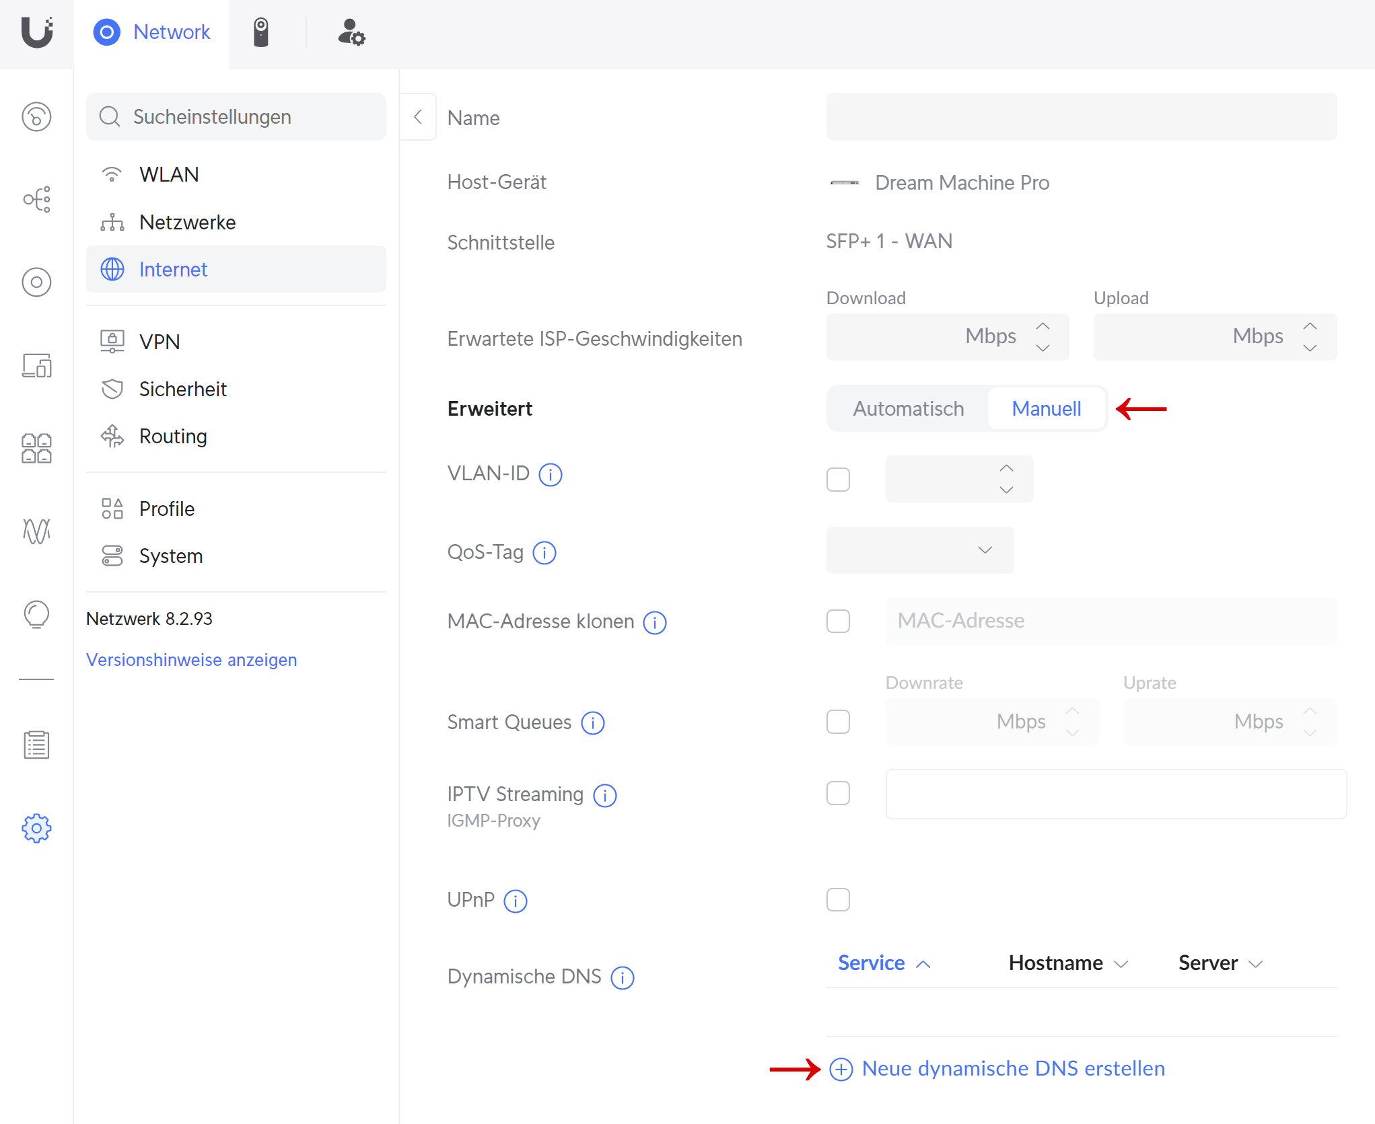
Task: Tick the UPnP checkbox
Action: click(838, 899)
